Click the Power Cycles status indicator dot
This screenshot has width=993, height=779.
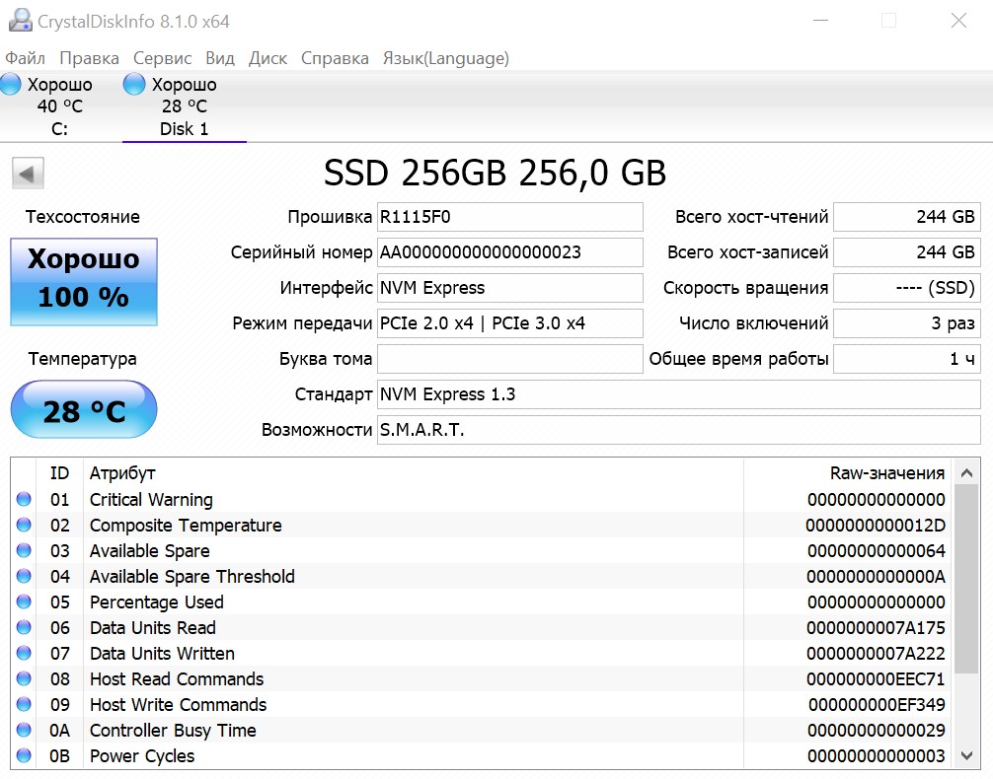[x=24, y=756]
